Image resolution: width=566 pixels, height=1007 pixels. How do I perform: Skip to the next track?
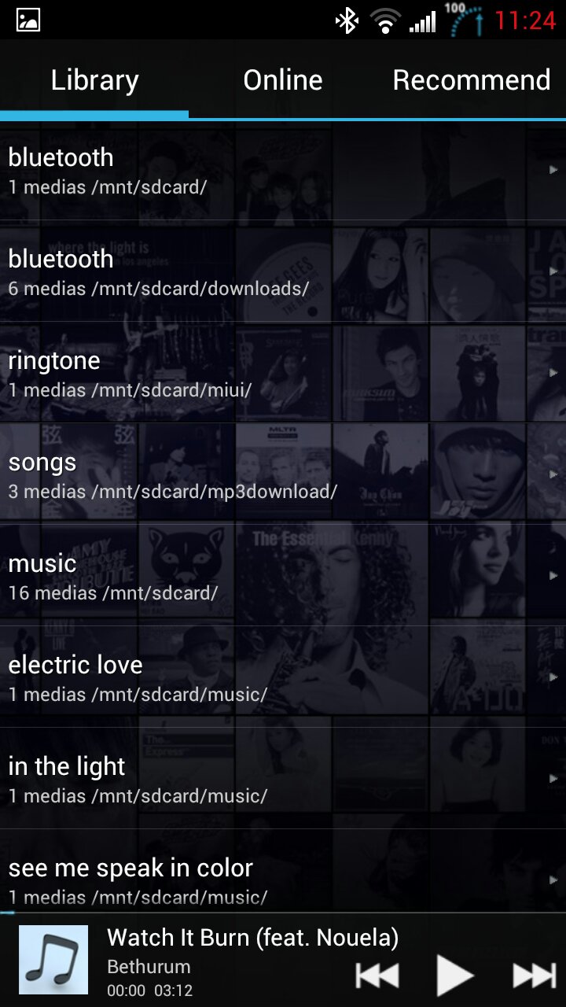[x=534, y=976]
